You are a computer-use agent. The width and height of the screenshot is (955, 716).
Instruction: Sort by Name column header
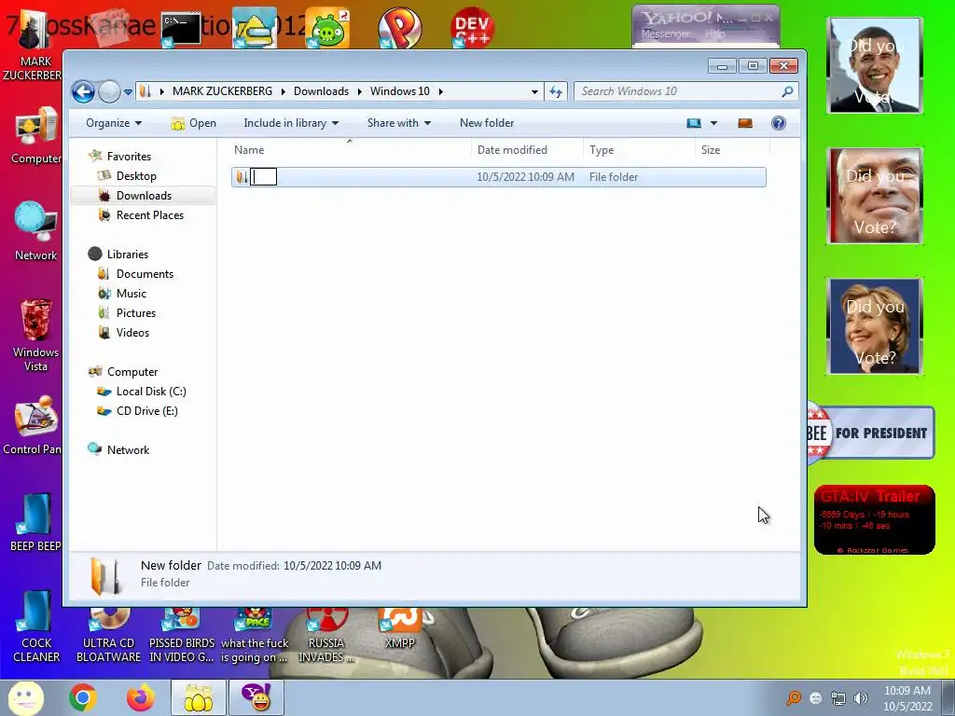tap(351, 150)
